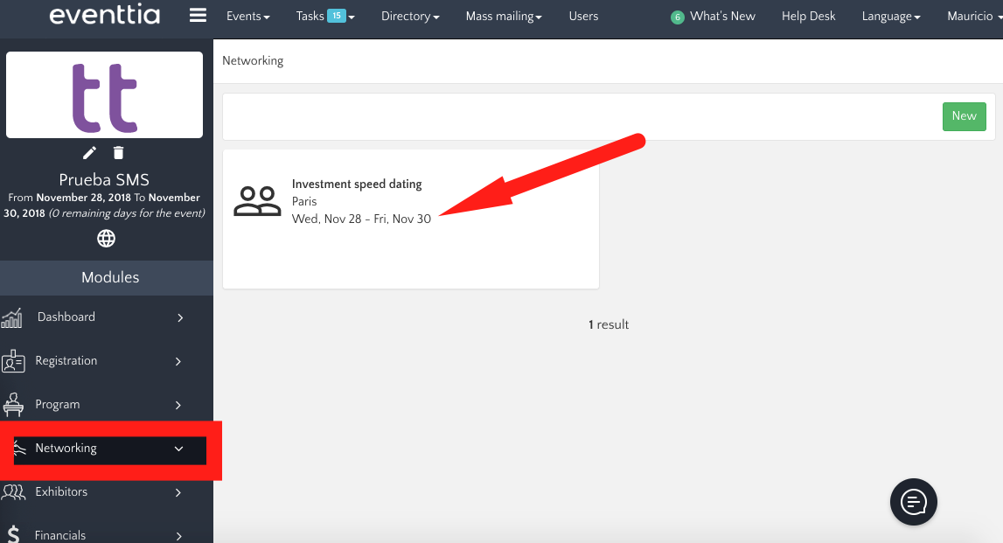Viewport: 1003px width, 543px height.
Task: Open the Help Desk link
Action: (x=808, y=17)
